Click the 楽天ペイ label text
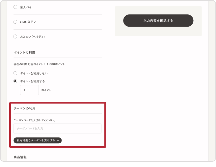Image resolution: width=216 pixels, height=167 pixels. tap(26, 7)
